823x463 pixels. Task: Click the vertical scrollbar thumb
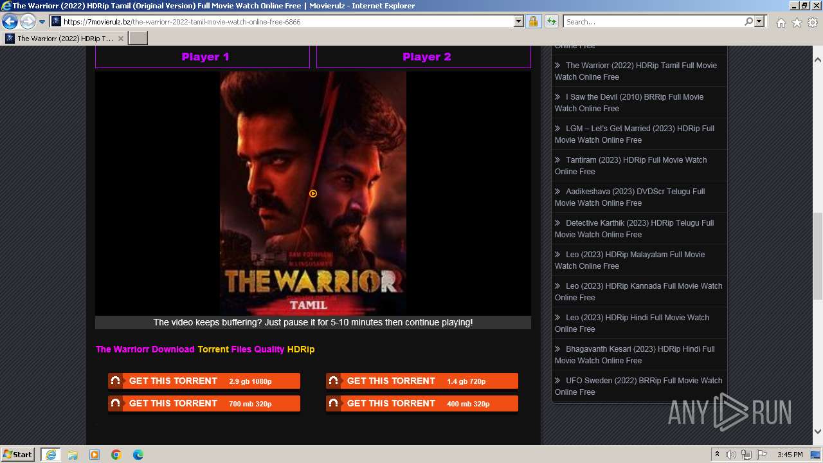(818, 256)
